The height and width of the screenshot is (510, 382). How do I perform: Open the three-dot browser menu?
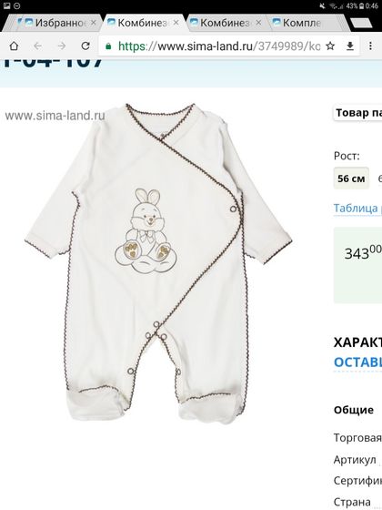[x=370, y=46]
